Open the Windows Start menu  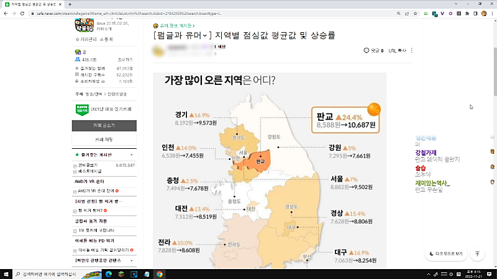[6, 273]
